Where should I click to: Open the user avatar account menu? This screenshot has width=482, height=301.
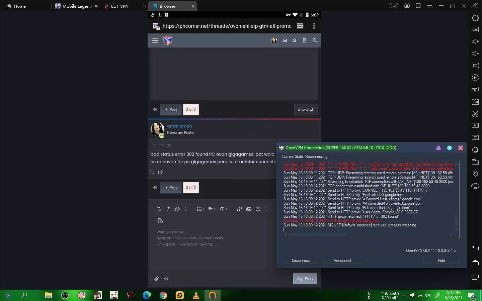click(274, 40)
